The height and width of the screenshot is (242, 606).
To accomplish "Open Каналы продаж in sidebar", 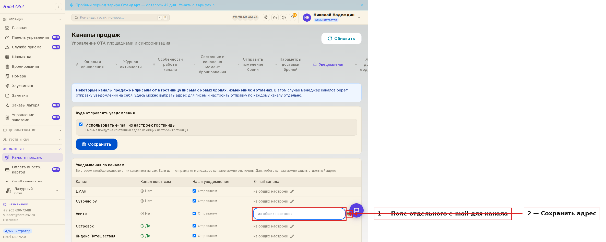I will click(32, 157).
